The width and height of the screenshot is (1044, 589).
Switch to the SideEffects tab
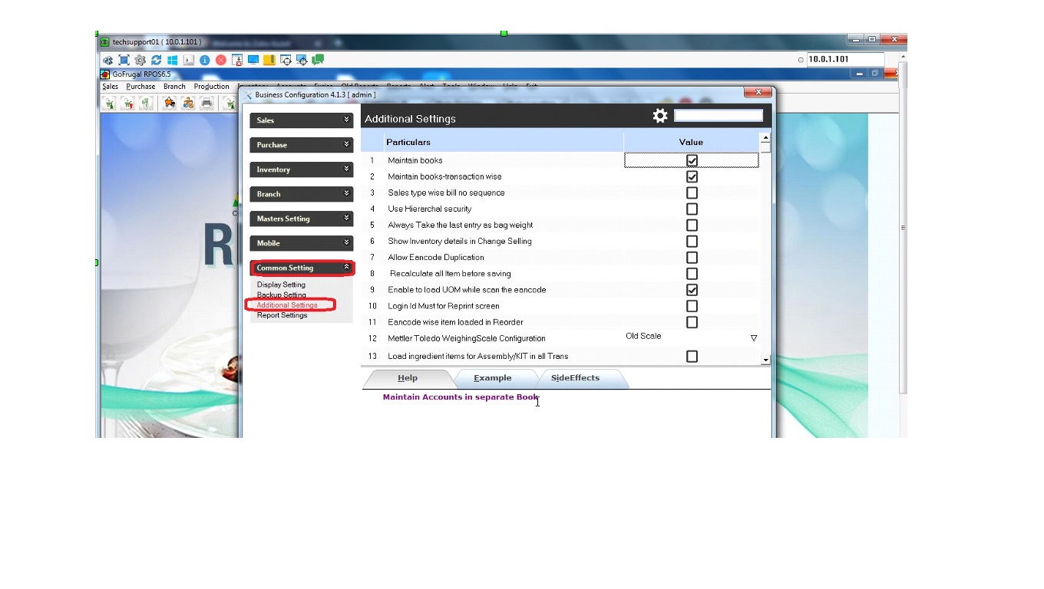[576, 378]
